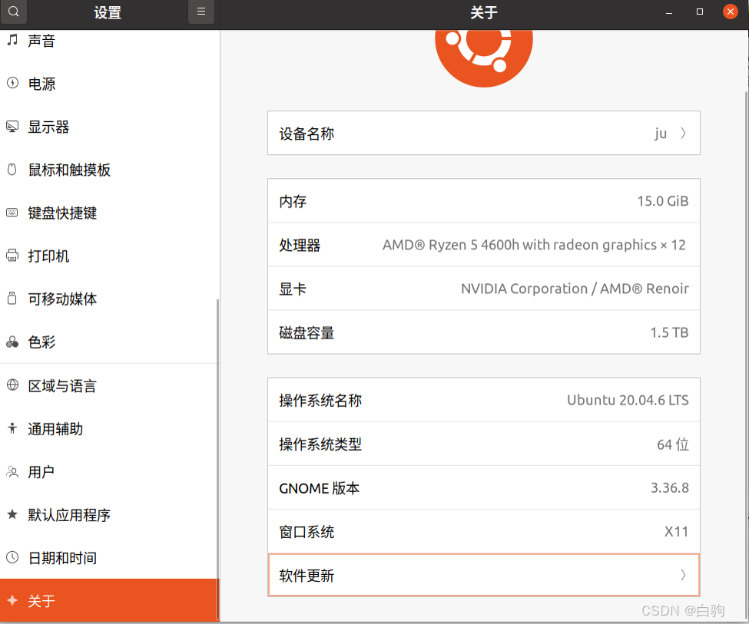The height and width of the screenshot is (624, 749).
Task: Click the 显卡 label
Action: pyautogui.click(x=293, y=289)
